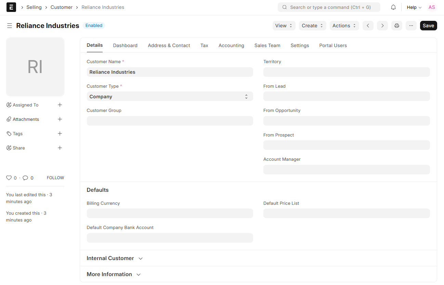Screen dimensions: 444x285
Task: Go to previous customer record
Action: click(368, 26)
